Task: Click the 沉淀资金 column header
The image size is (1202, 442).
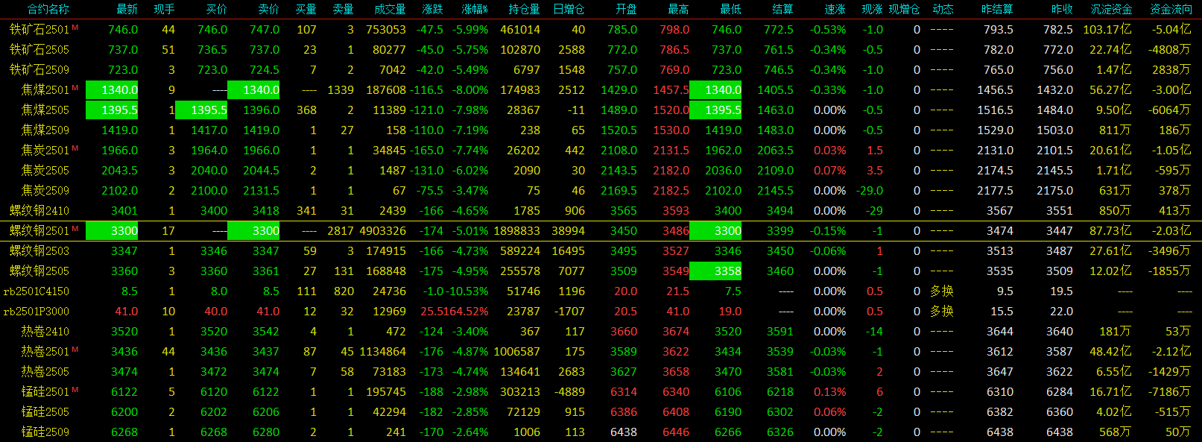Action: tap(1111, 9)
